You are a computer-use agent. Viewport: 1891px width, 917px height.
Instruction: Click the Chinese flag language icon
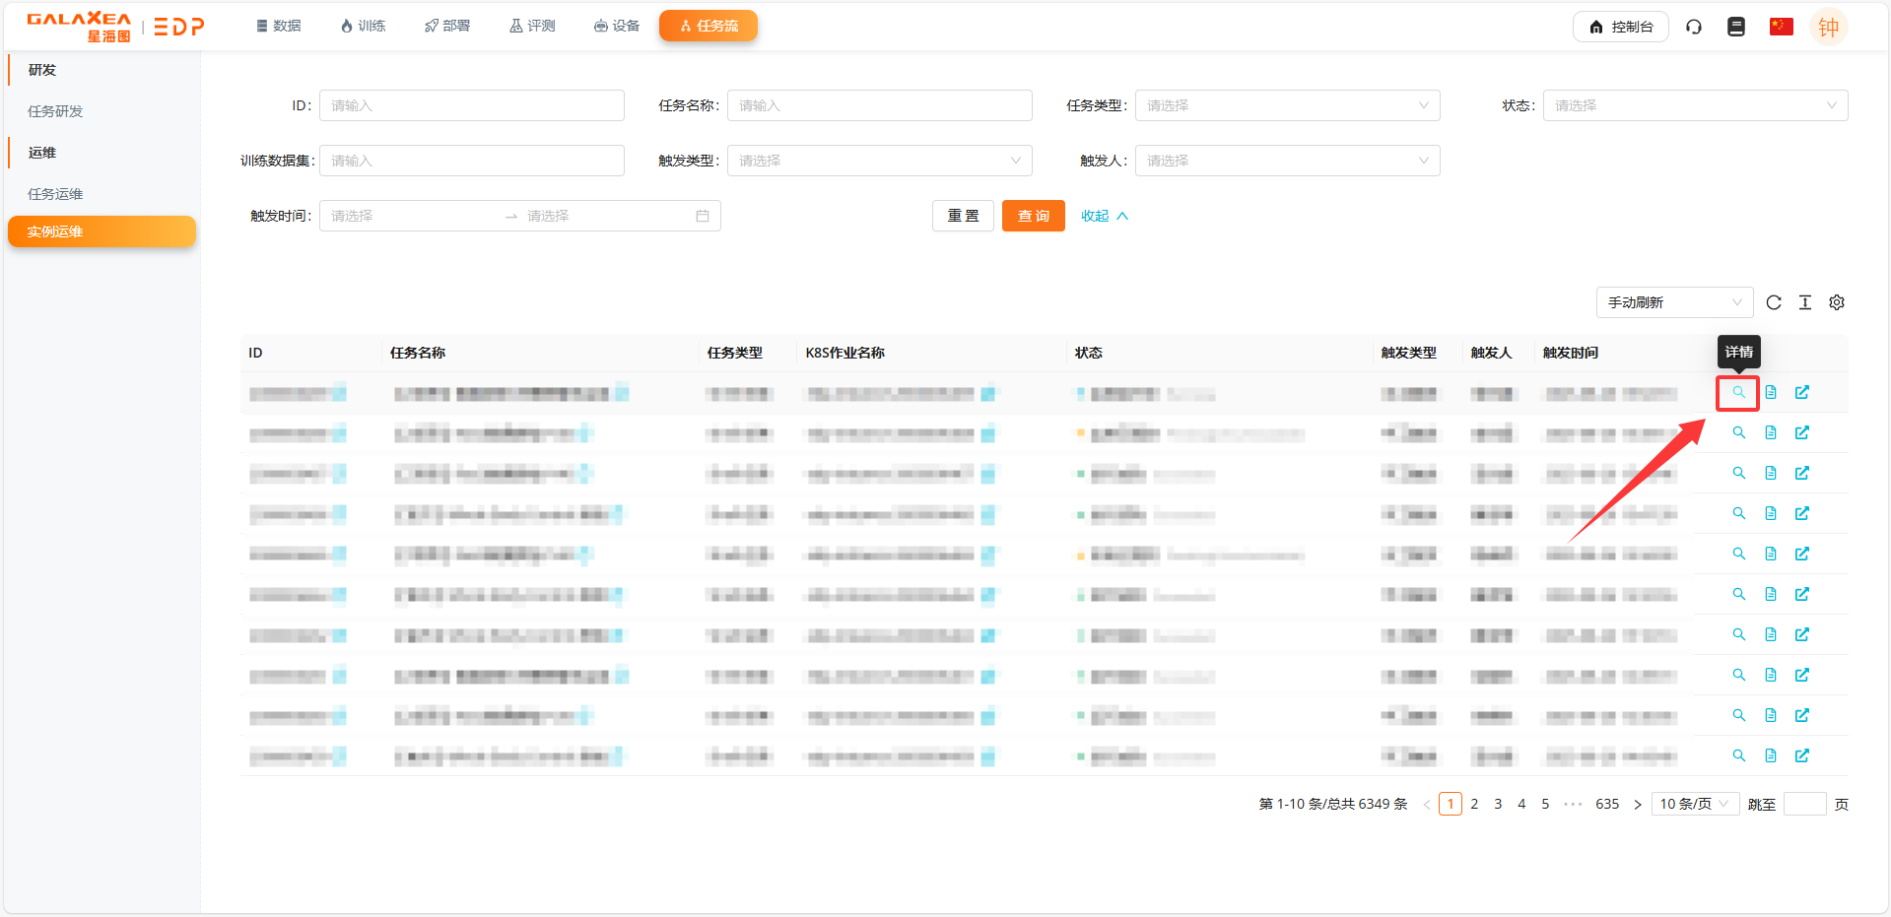click(1781, 28)
